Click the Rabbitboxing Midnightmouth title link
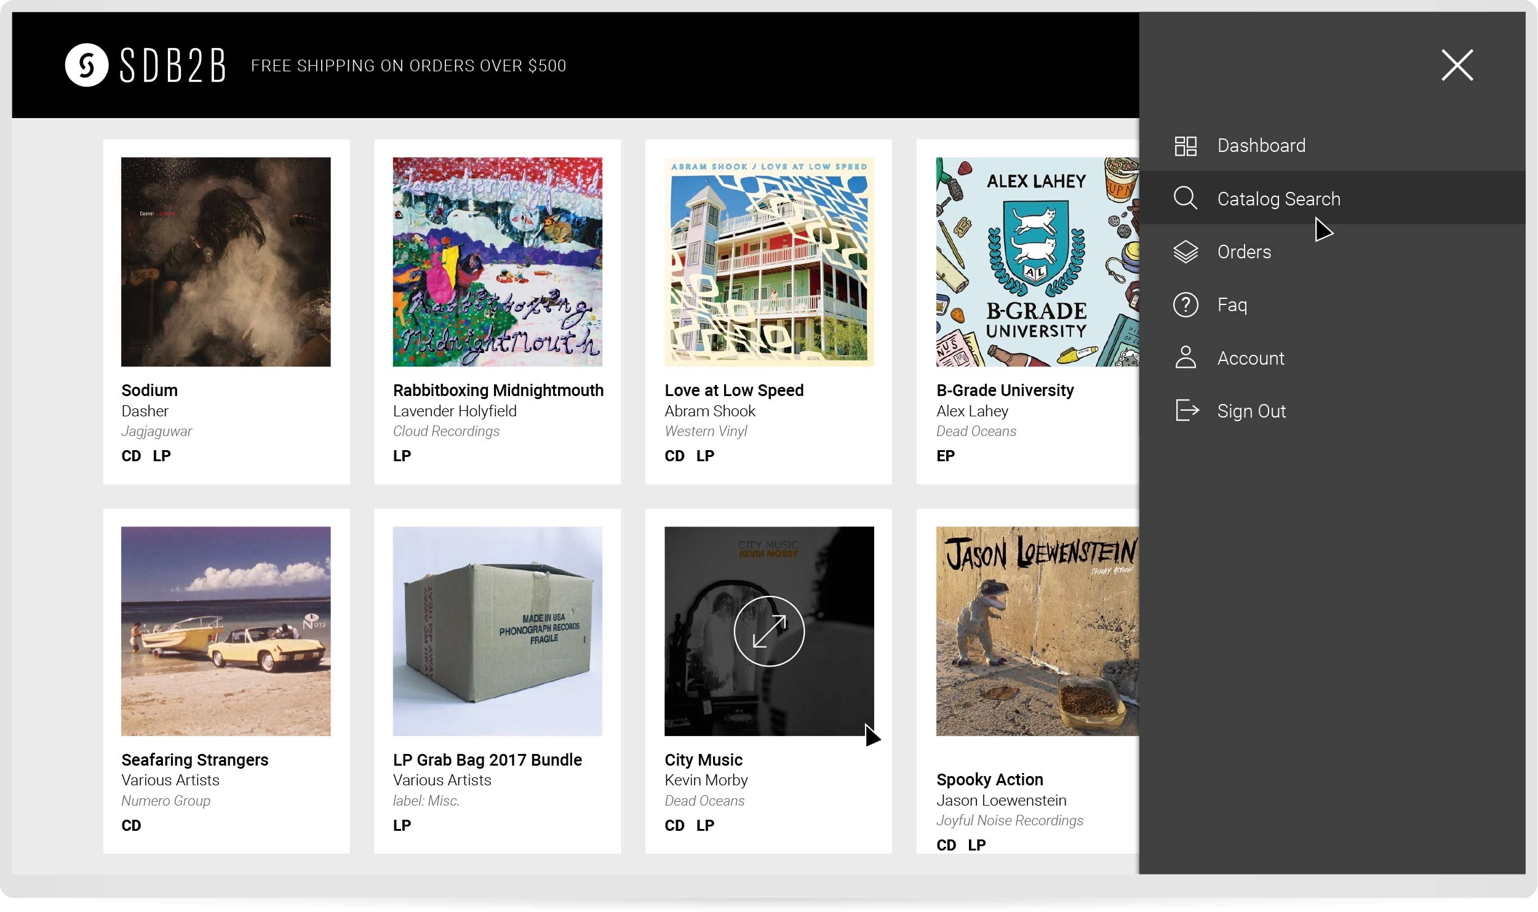The width and height of the screenshot is (1538, 912). [x=498, y=391]
